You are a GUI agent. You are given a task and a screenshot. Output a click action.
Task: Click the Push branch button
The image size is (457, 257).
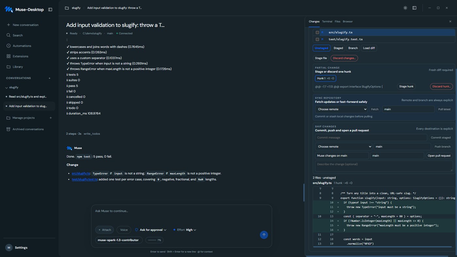pyautogui.click(x=443, y=147)
